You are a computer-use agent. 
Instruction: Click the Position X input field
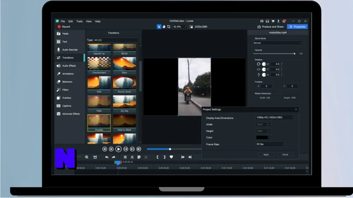click(266, 86)
